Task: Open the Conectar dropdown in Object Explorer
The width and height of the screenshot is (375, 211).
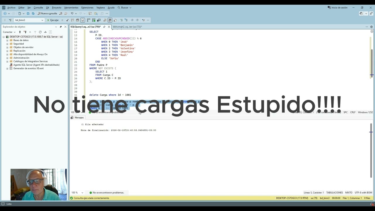Action: [9, 32]
